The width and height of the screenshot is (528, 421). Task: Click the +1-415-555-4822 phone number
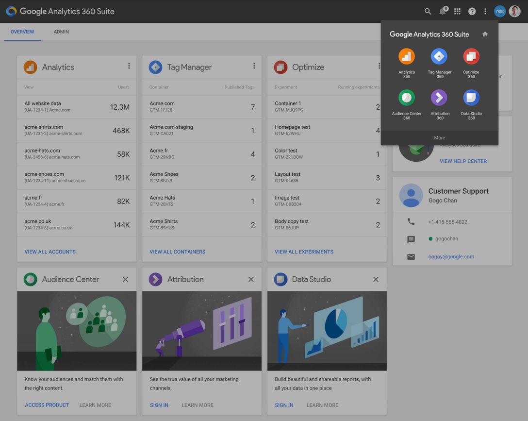(447, 222)
